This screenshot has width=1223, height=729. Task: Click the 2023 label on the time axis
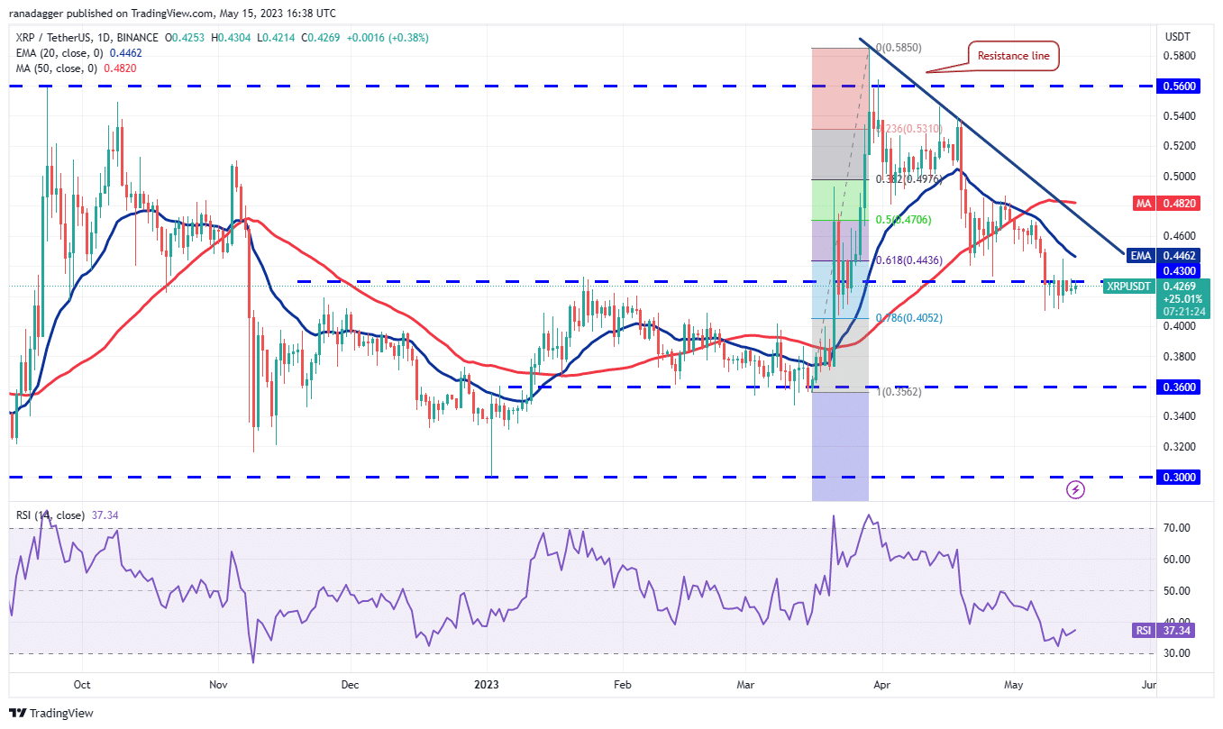coord(487,686)
